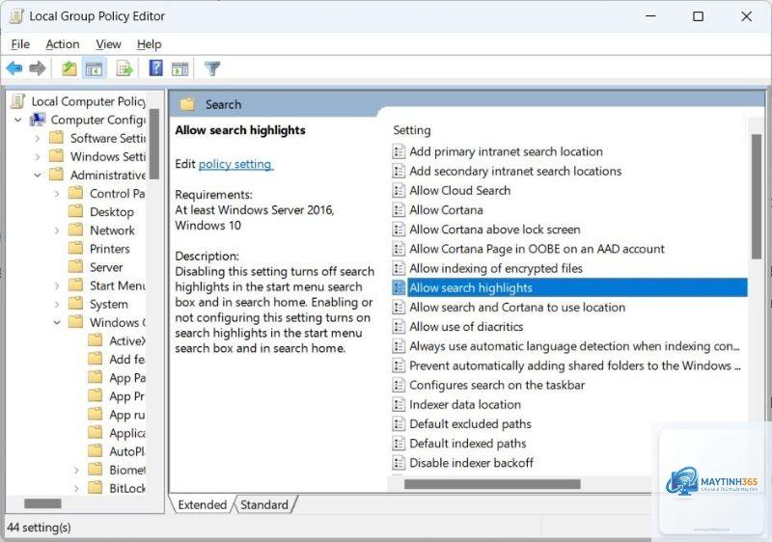The image size is (772, 542).
Task: Open the blue Help question-mark icon
Action: [155, 68]
